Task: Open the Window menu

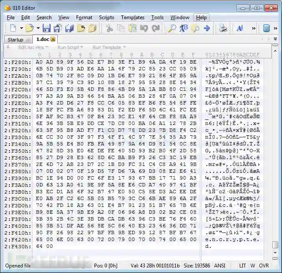Action: 180,17
